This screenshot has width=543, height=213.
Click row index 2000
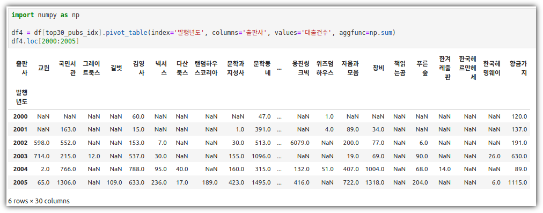click(x=20, y=116)
